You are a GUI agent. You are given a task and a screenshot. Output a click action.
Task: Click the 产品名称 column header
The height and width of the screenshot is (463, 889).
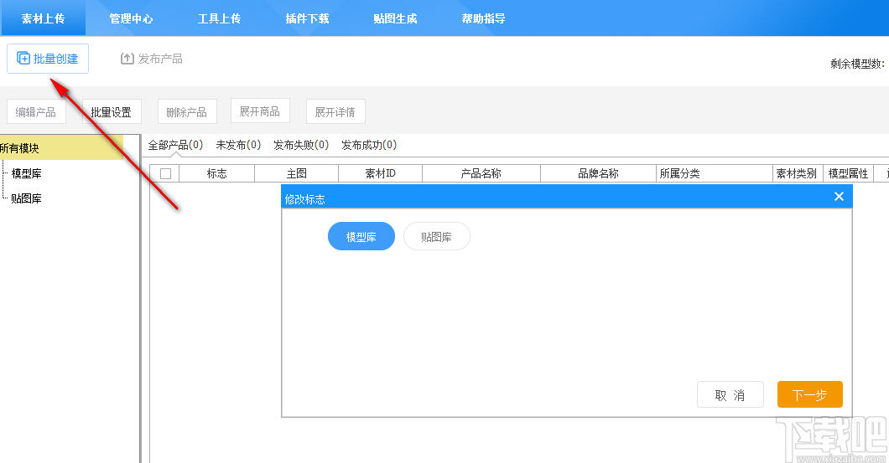pos(481,174)
